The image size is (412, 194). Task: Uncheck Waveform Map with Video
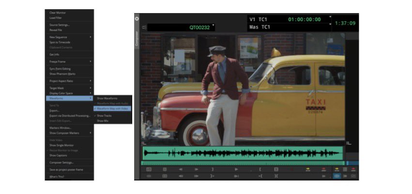coord(113,108)
